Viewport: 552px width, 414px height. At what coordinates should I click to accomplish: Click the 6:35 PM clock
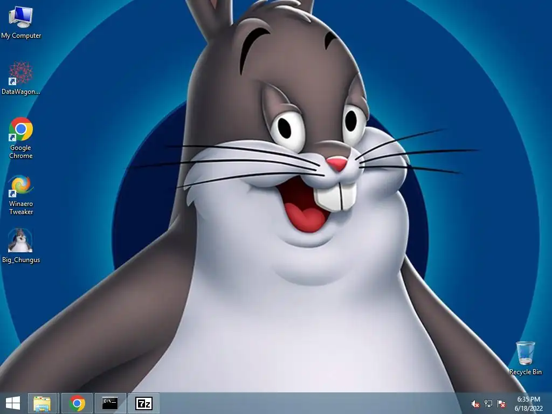(528, 399)
